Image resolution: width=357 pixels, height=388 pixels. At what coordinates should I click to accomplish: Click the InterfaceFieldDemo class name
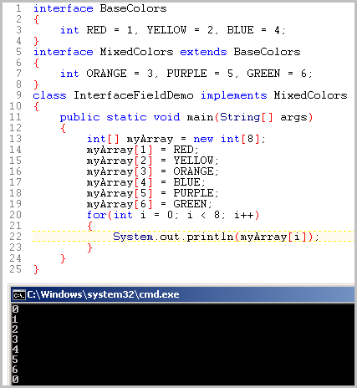click(133, 95)
